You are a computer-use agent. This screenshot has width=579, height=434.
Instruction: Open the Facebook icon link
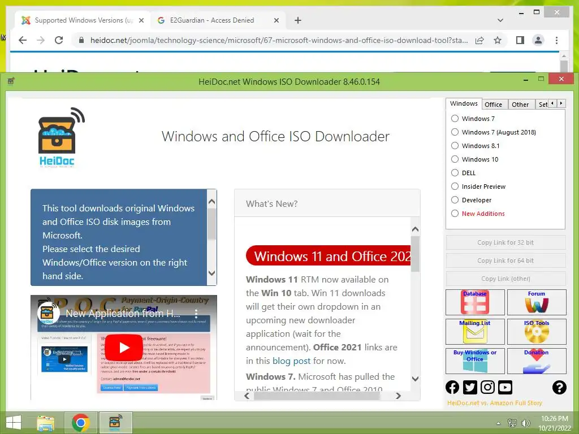pos(452,387)
